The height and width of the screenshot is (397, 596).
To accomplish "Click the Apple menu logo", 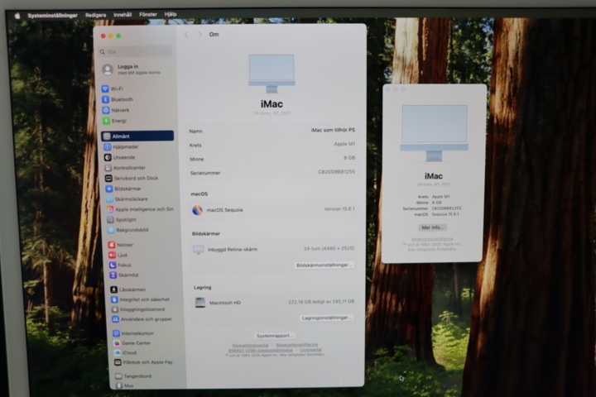I will (17, 16).
